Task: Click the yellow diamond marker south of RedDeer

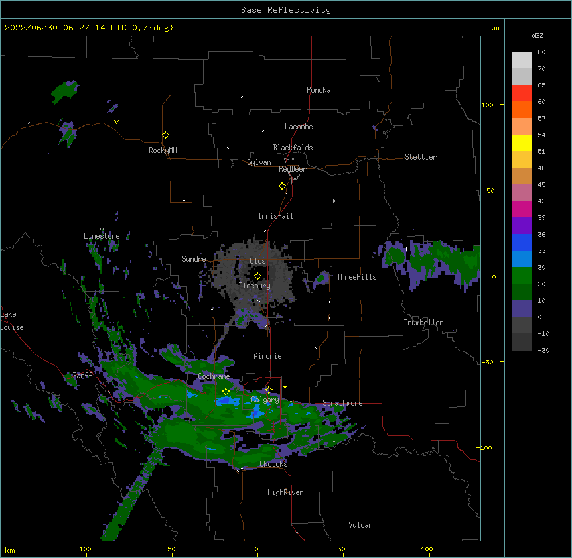Action: click(282, 186)
